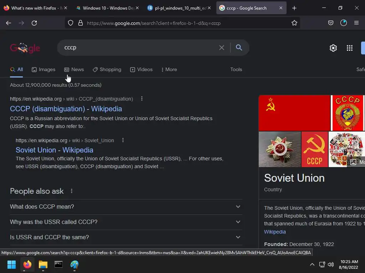
Task: Click the Google doodle logo
Action: pos(25,48)
